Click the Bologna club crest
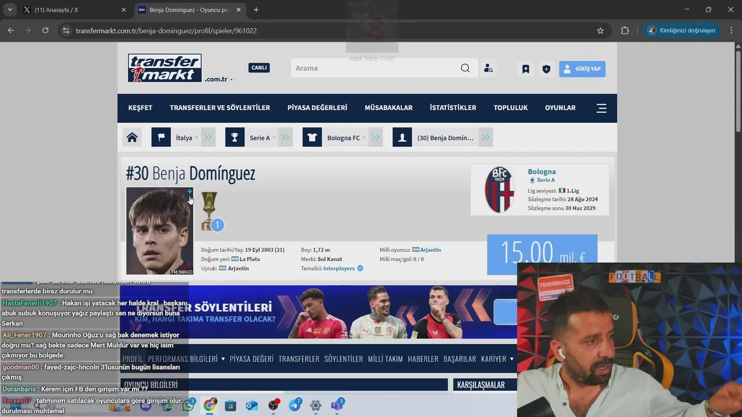The image size is (742, 417). [500, 189]
